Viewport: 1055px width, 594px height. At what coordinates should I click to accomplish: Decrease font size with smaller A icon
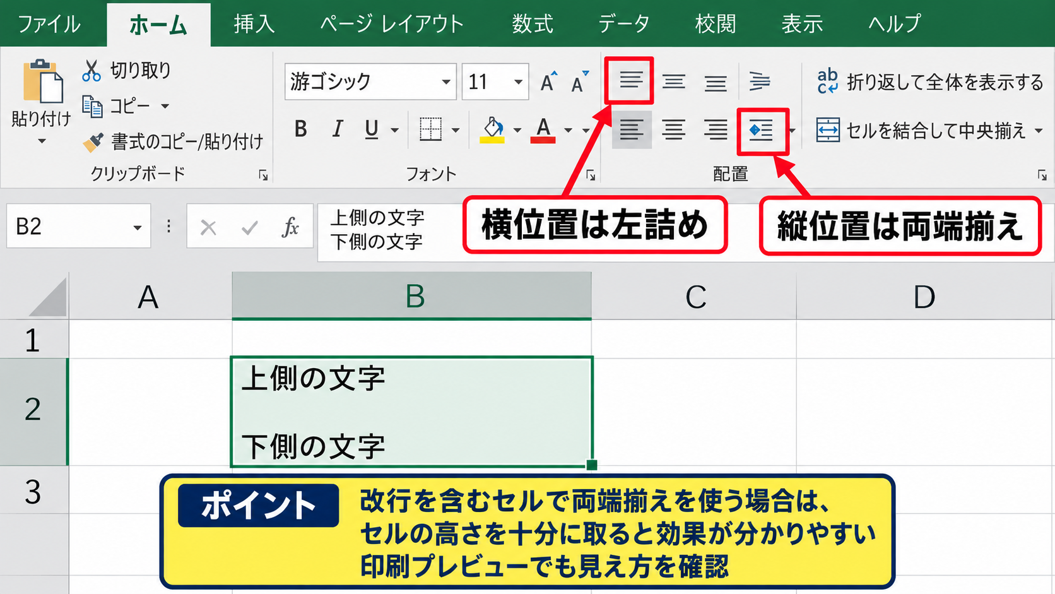click(x=579, y=81)
